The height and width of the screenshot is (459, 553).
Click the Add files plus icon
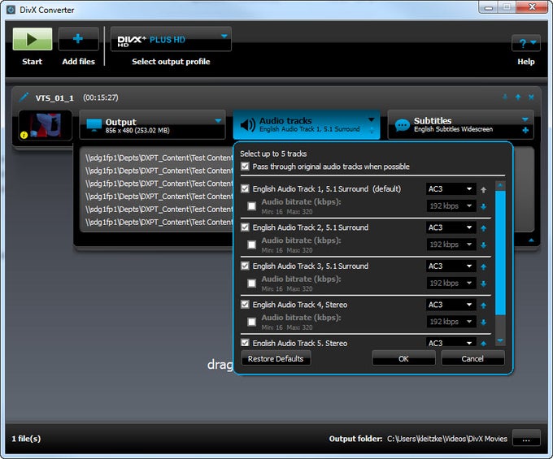click(78, 39)
